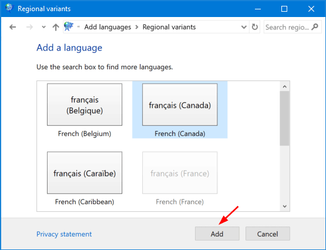Click the forward navigation arrow
This screenshot has height=250, width=326.
click(x=29, y=27)
